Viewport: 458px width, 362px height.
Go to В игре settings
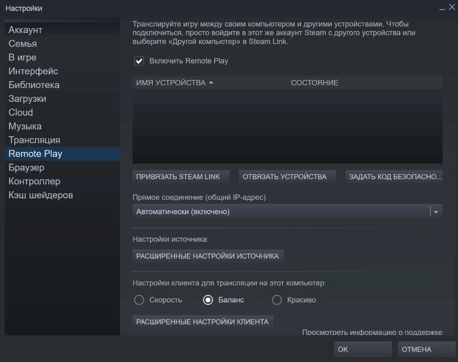(62, 57)
